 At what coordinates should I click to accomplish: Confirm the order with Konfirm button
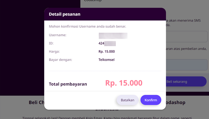(x=151, y=100)
